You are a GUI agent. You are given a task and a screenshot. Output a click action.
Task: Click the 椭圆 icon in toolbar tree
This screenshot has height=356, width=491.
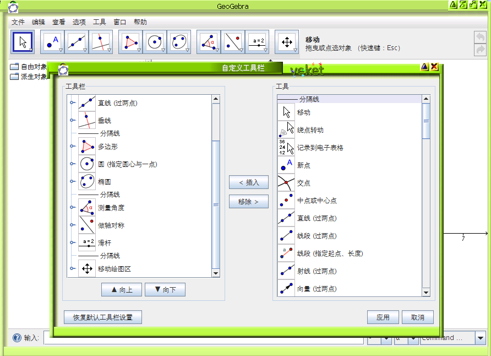87,181
